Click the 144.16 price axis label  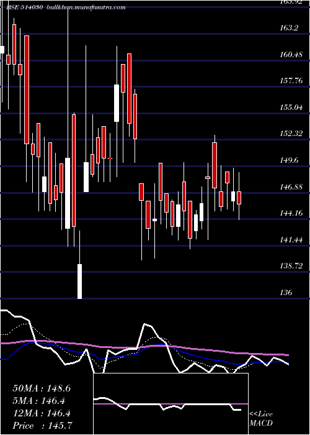click(x=291, y=213)
